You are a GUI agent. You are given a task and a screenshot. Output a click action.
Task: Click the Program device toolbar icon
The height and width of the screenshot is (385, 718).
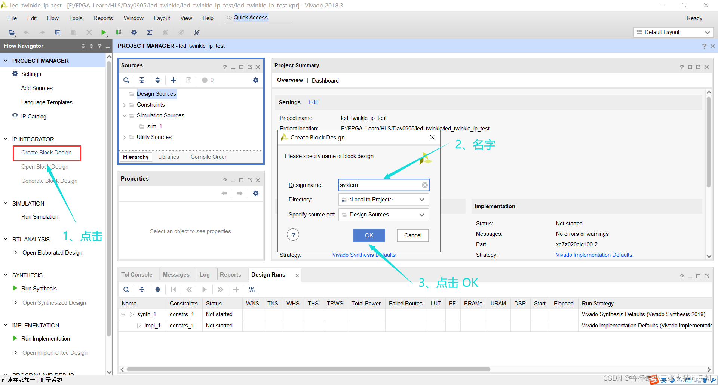click(119, 33)
